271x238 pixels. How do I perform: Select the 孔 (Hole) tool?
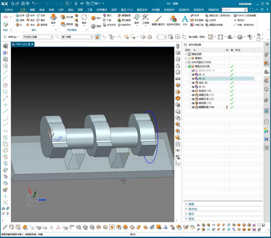[x=19, y=25]
